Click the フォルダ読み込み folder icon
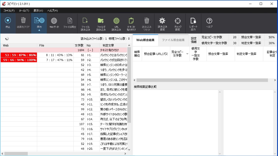Screen dimensions: 278x156 [101, 21]
